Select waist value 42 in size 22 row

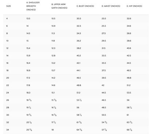click(x=103, y=85)
